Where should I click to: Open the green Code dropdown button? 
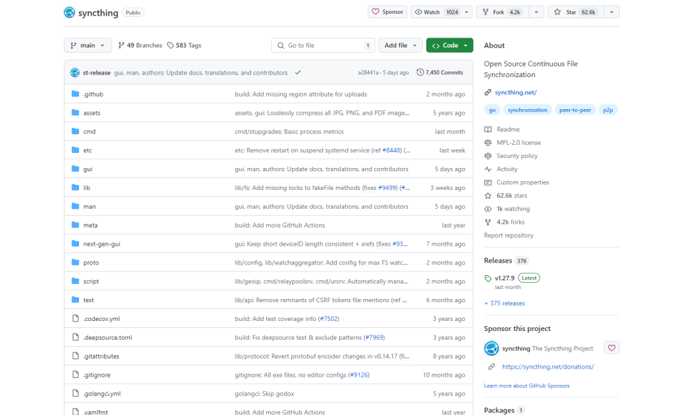pyautogui.click(x=449, y=45)
